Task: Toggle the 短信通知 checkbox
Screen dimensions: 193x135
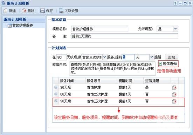Action: pos(160,64)
